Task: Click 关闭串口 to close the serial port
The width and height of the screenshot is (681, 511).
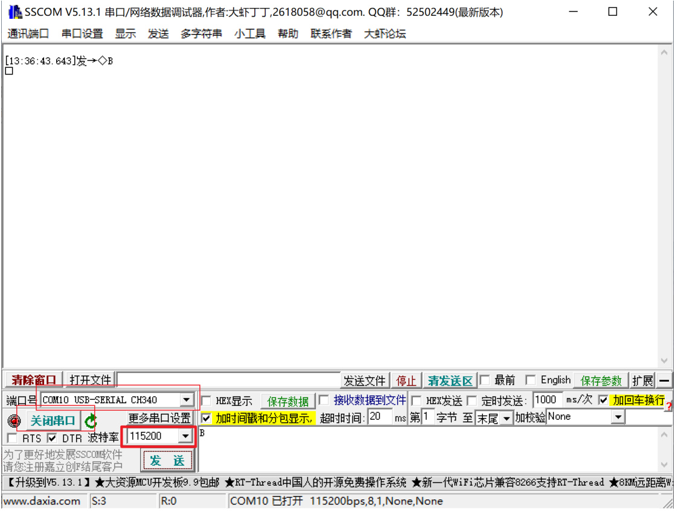Action: 52,420
